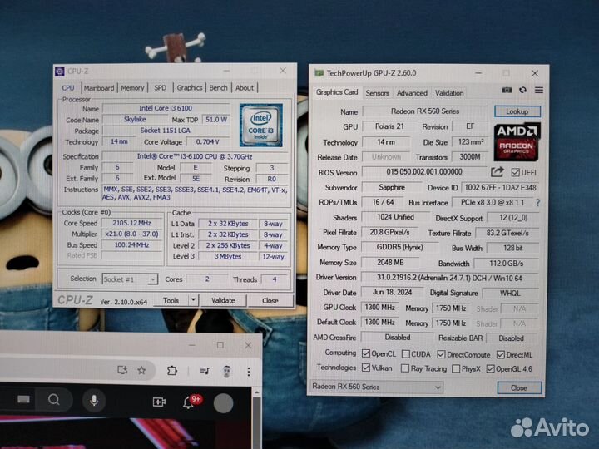Viewport: 599px width, 449px height.
Task: Take a GPU-Z screenshot with camera icon
Action: tap(507, 90)
